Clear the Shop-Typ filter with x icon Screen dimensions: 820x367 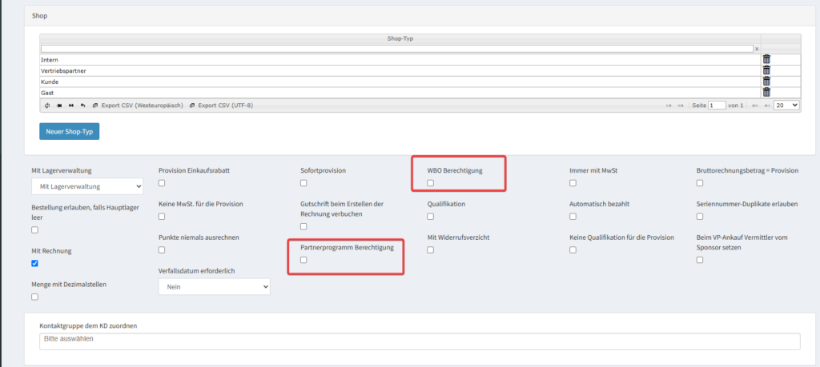tap(756, 49)
